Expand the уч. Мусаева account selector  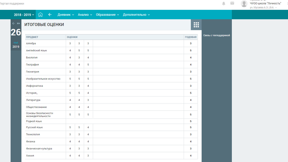(263, 8)
